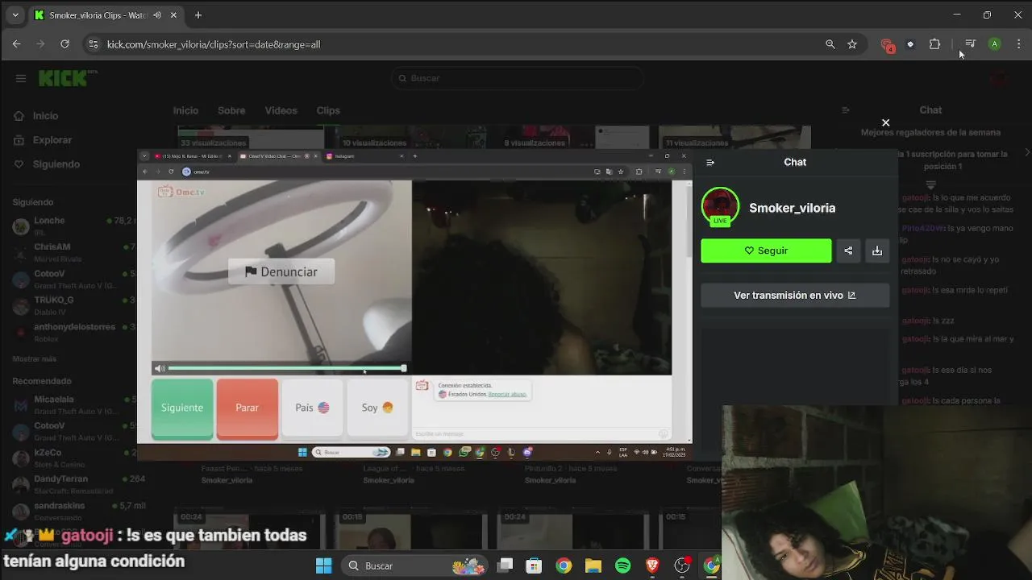Switch to the Clips tab

[328, 110]
